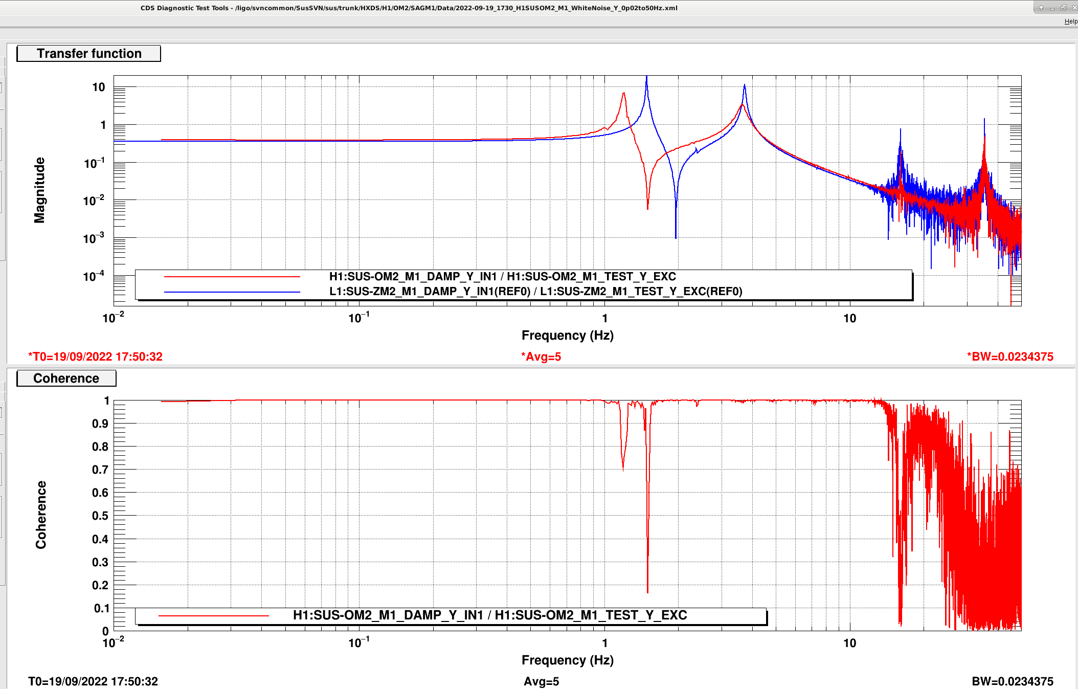1078x689 pixels.
Task: Click the window title with the WhiteNoise xml path
Action: pyautogui.click(x=409, y=8)
